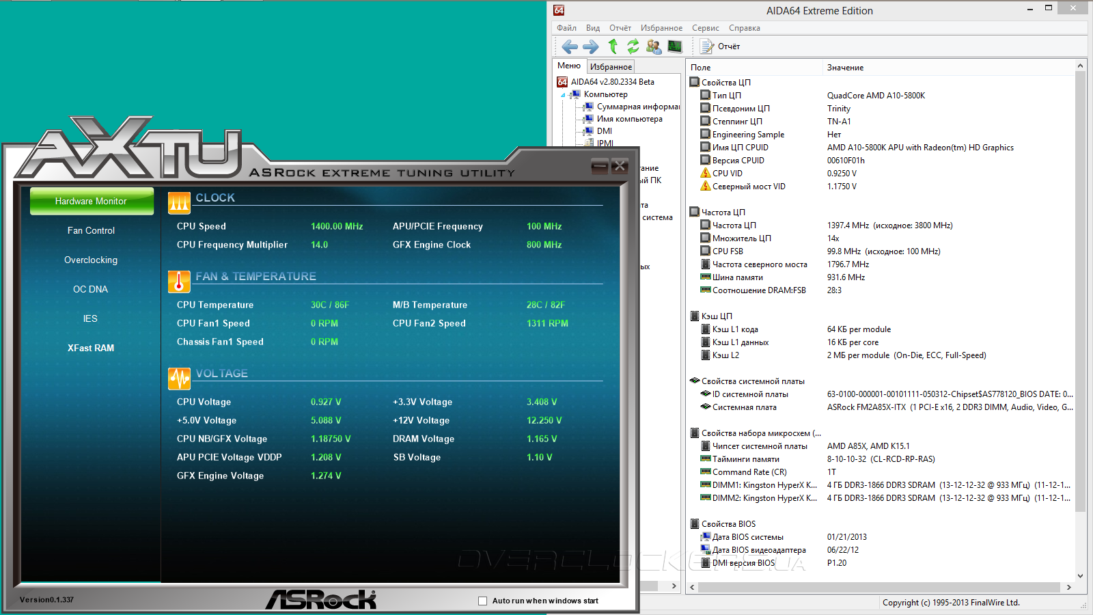Viewport: 1093px width, 615px height.
Task: Click the Дата BIOS системы icon
Action: (x=706, y=537)
